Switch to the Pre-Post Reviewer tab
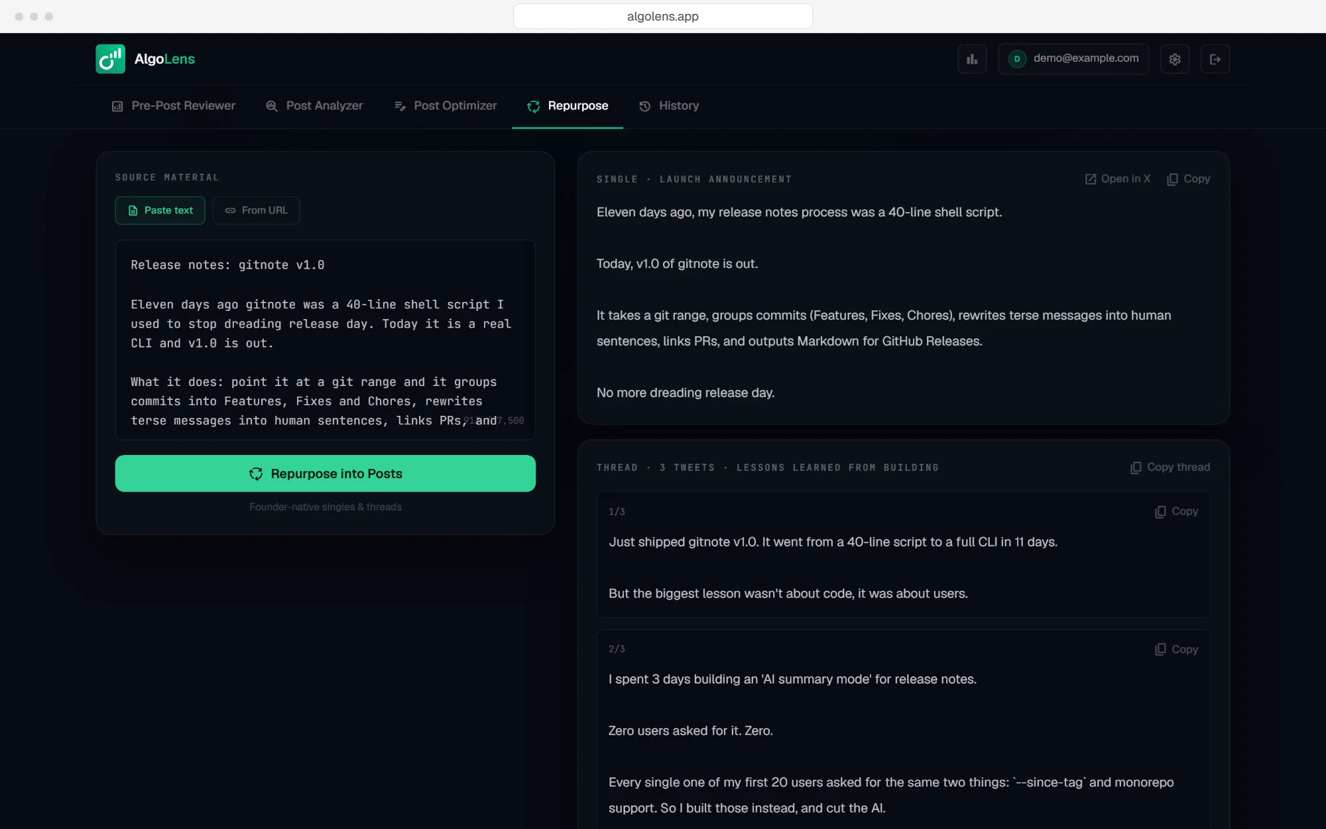The image size is (1326, 829). (174, 106)
